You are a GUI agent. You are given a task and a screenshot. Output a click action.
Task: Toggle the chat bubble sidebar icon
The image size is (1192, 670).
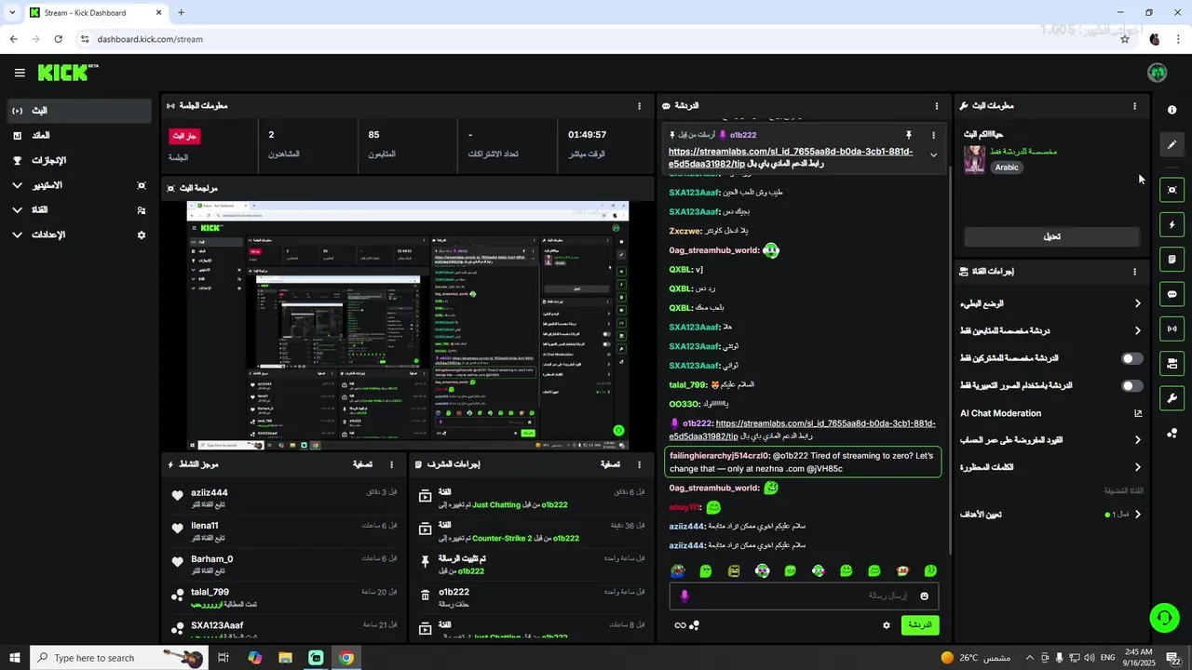[1172, 294]
